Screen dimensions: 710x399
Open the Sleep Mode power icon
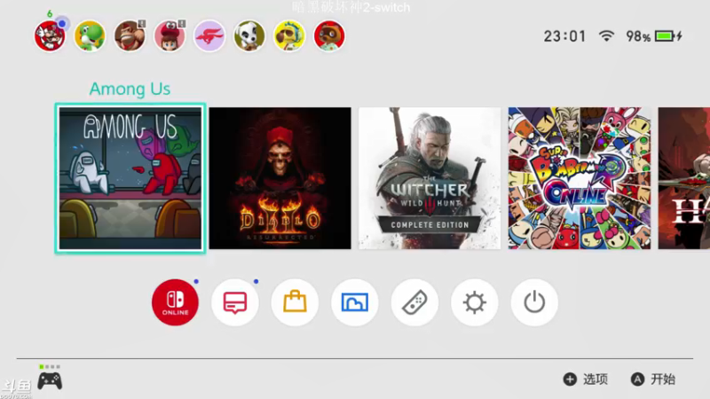pos(534,302)
